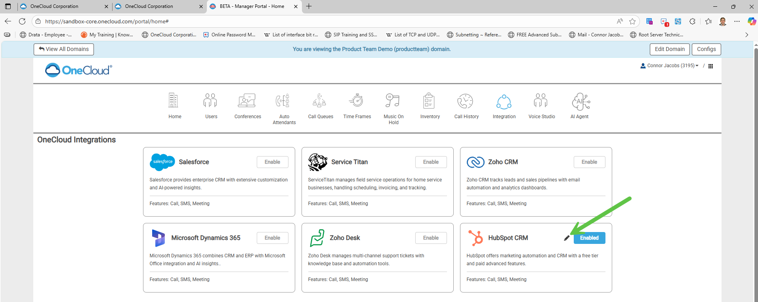The image size is (758, 302).
Task: Open the browser Settings and more menu
Action: click(737, 21)
